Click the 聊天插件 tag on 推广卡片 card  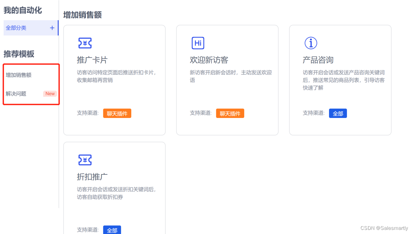(x=117, y=114)
